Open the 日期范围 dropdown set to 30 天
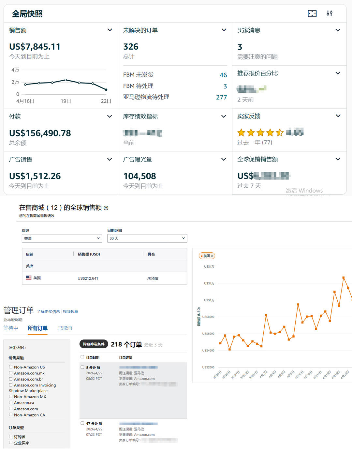 tap(147, 238)
